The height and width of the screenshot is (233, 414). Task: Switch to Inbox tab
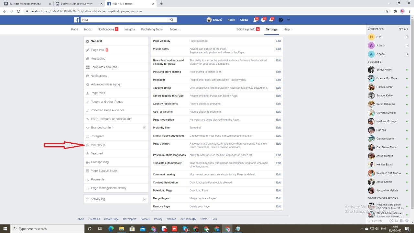88,29
